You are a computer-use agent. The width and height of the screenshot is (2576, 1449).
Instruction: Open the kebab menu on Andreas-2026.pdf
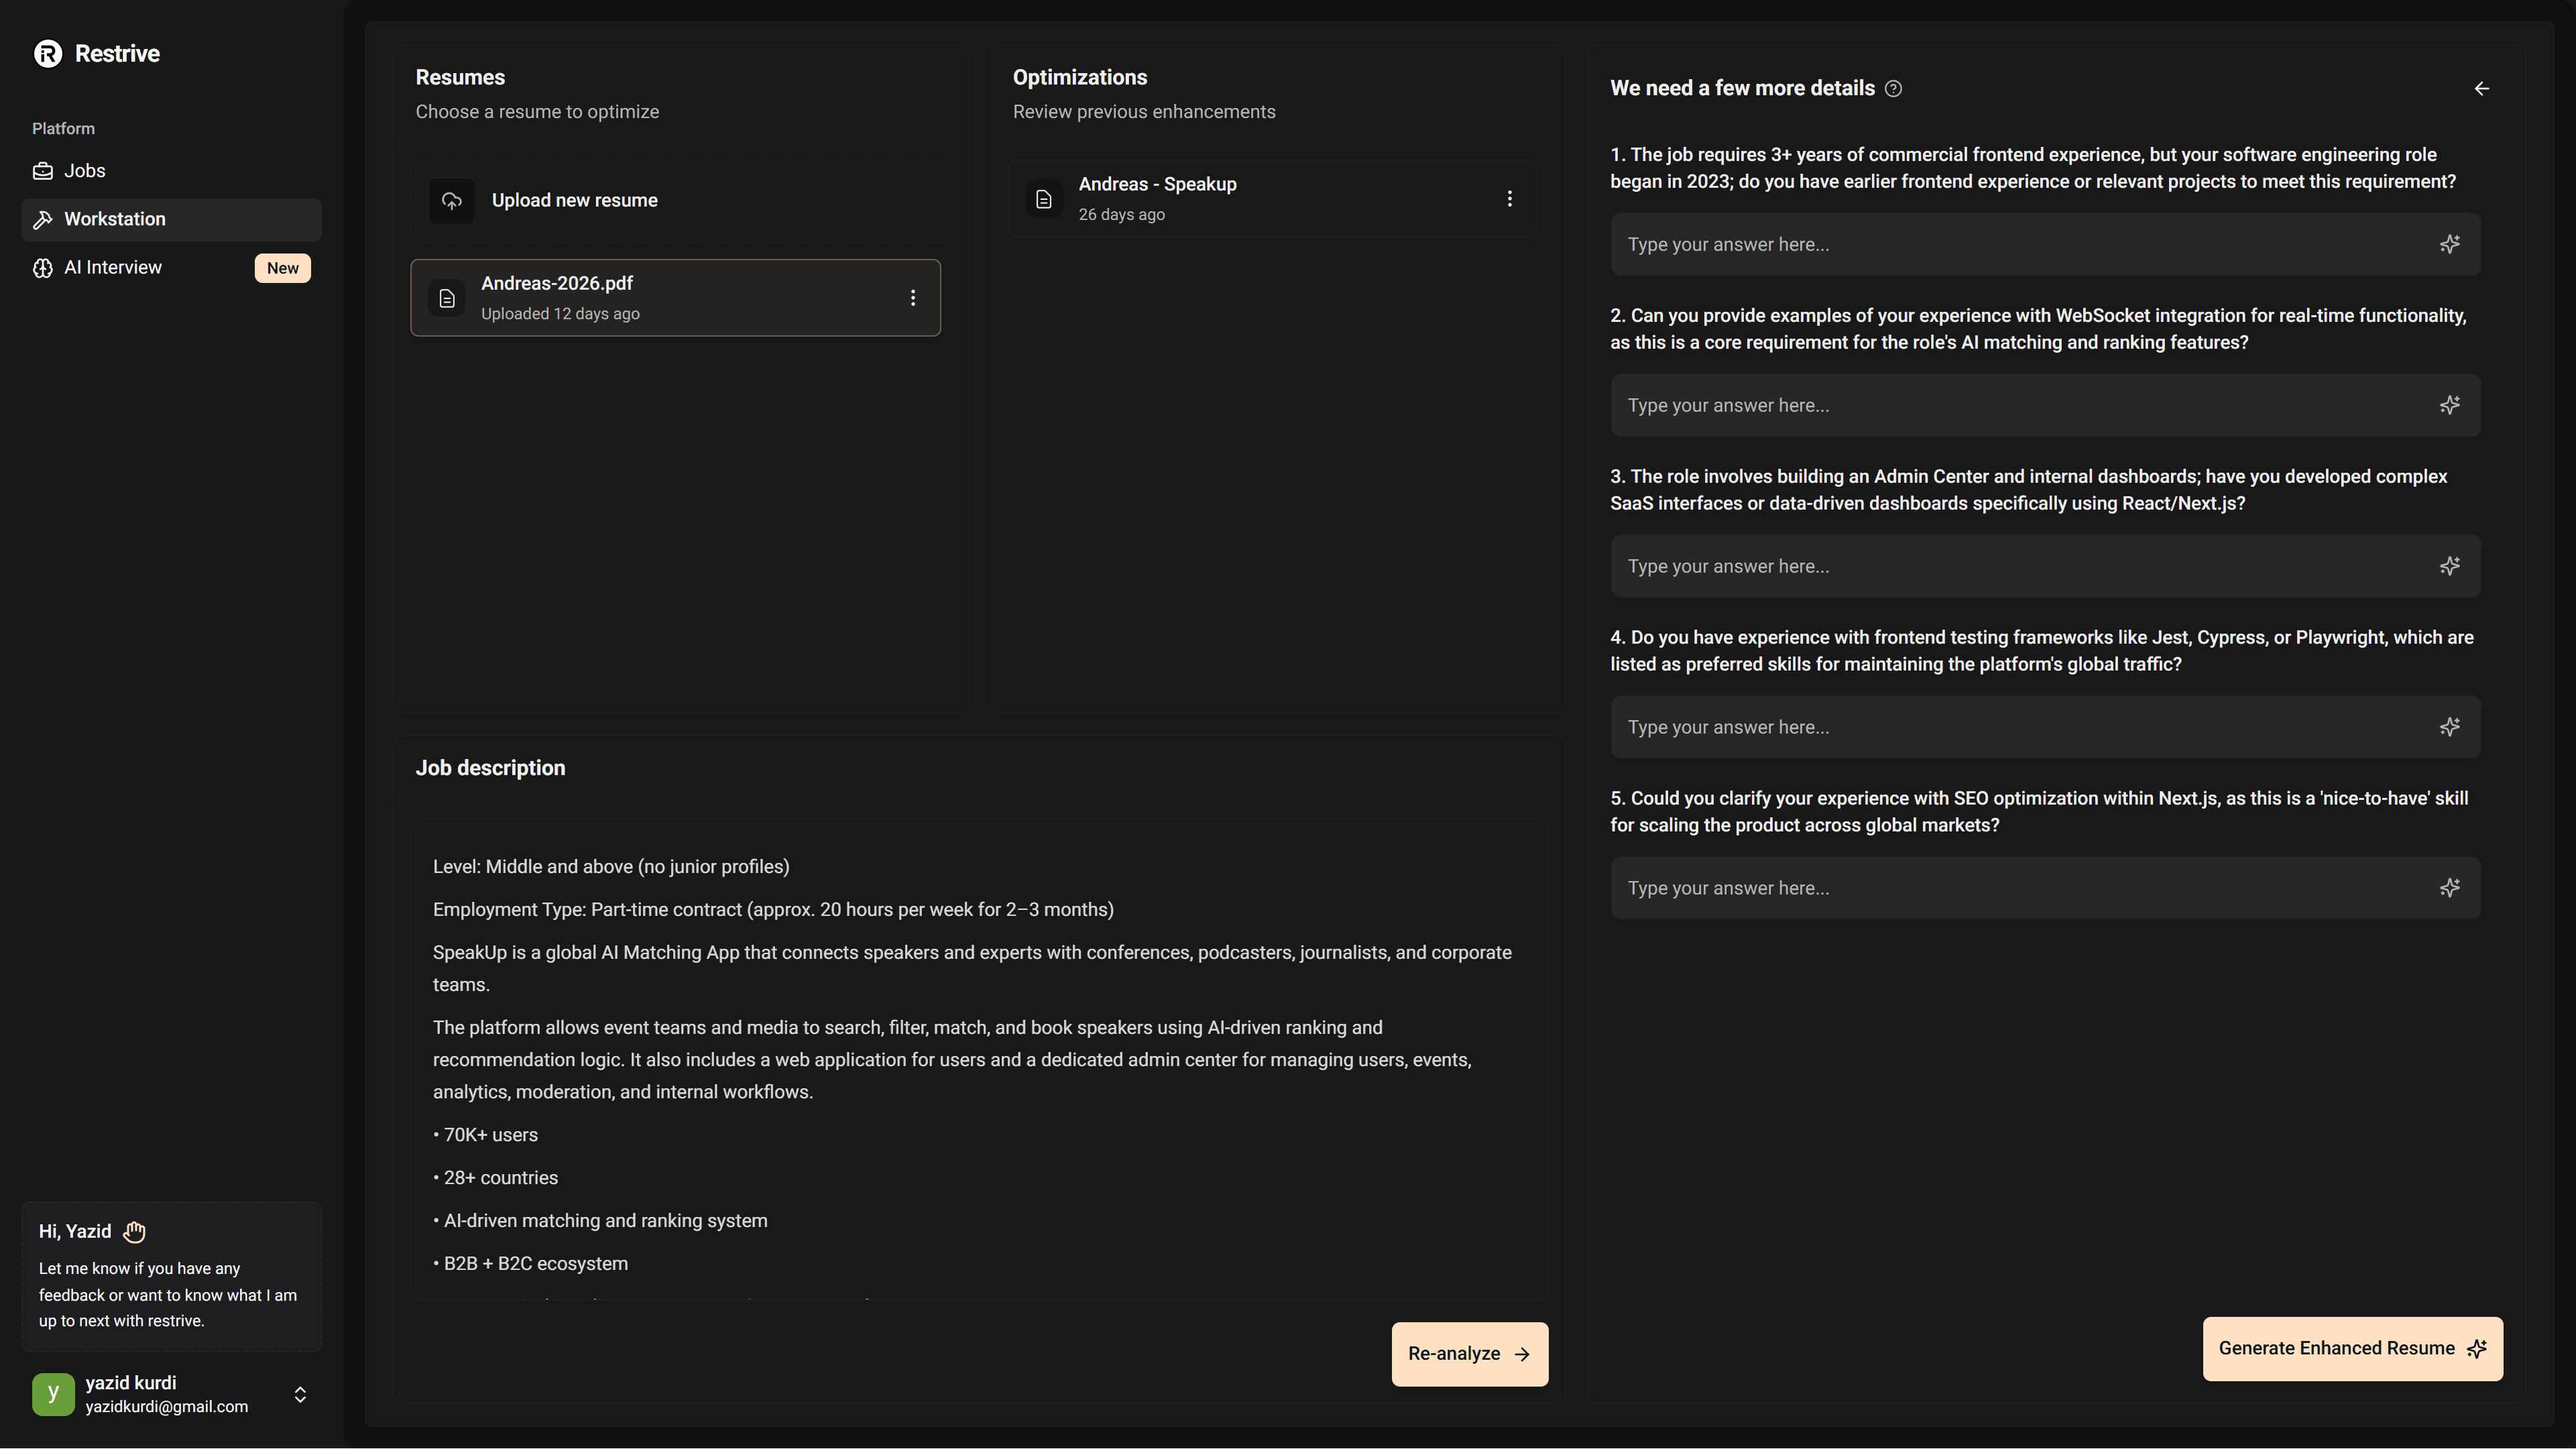coord(912,297)
